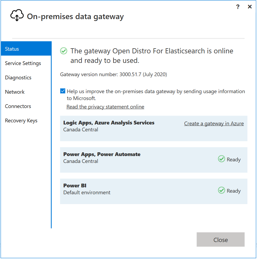Viewport: 257px width, 259px height.
Task: Go to the Network tab
Action: 26,92
